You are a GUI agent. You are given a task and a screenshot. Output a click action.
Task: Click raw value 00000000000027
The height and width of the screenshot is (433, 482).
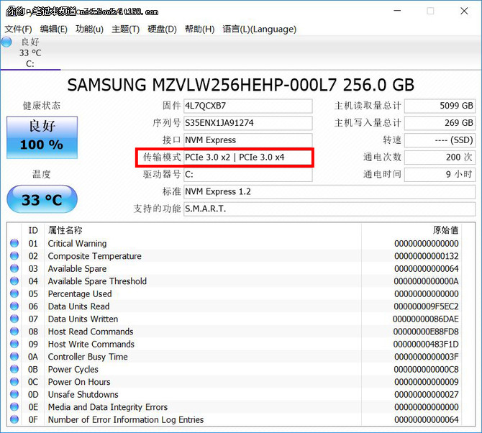pyautogui.click(x=427, y=395)
